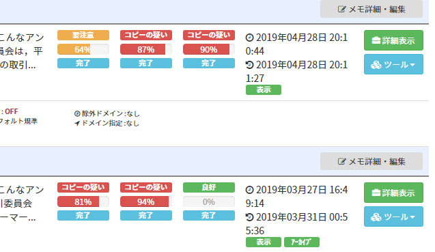Click 表示 badge under the 04月28日 dates
Image resolution: width=435 pixels, height=252 pixels.
[x=264, y=89]
